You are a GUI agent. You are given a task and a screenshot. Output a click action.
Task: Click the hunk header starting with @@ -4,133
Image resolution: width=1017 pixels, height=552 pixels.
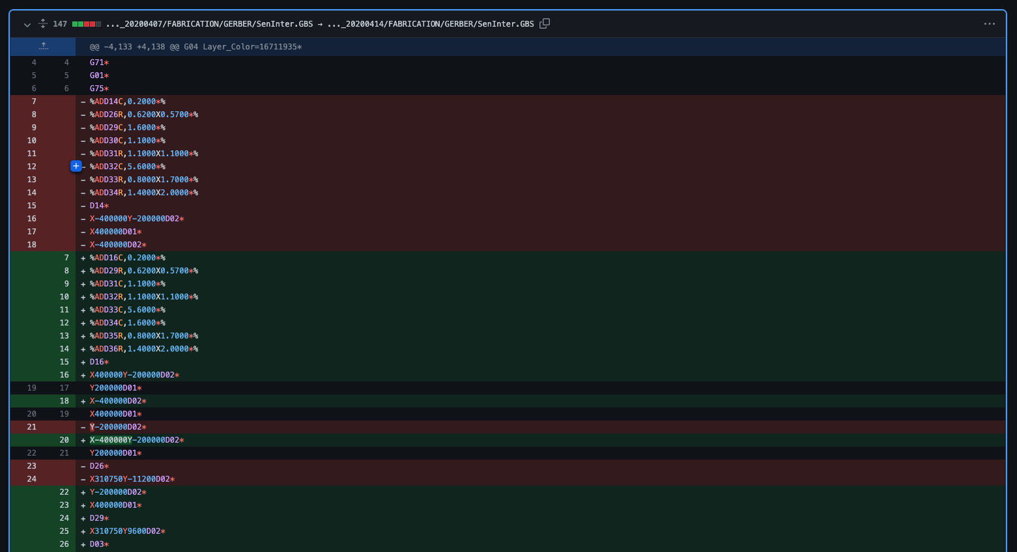195,47
